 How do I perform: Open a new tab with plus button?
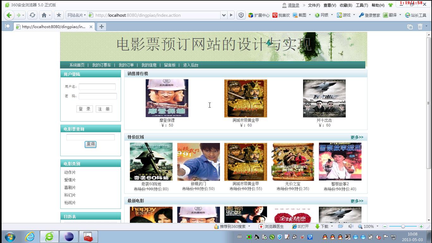101,27
